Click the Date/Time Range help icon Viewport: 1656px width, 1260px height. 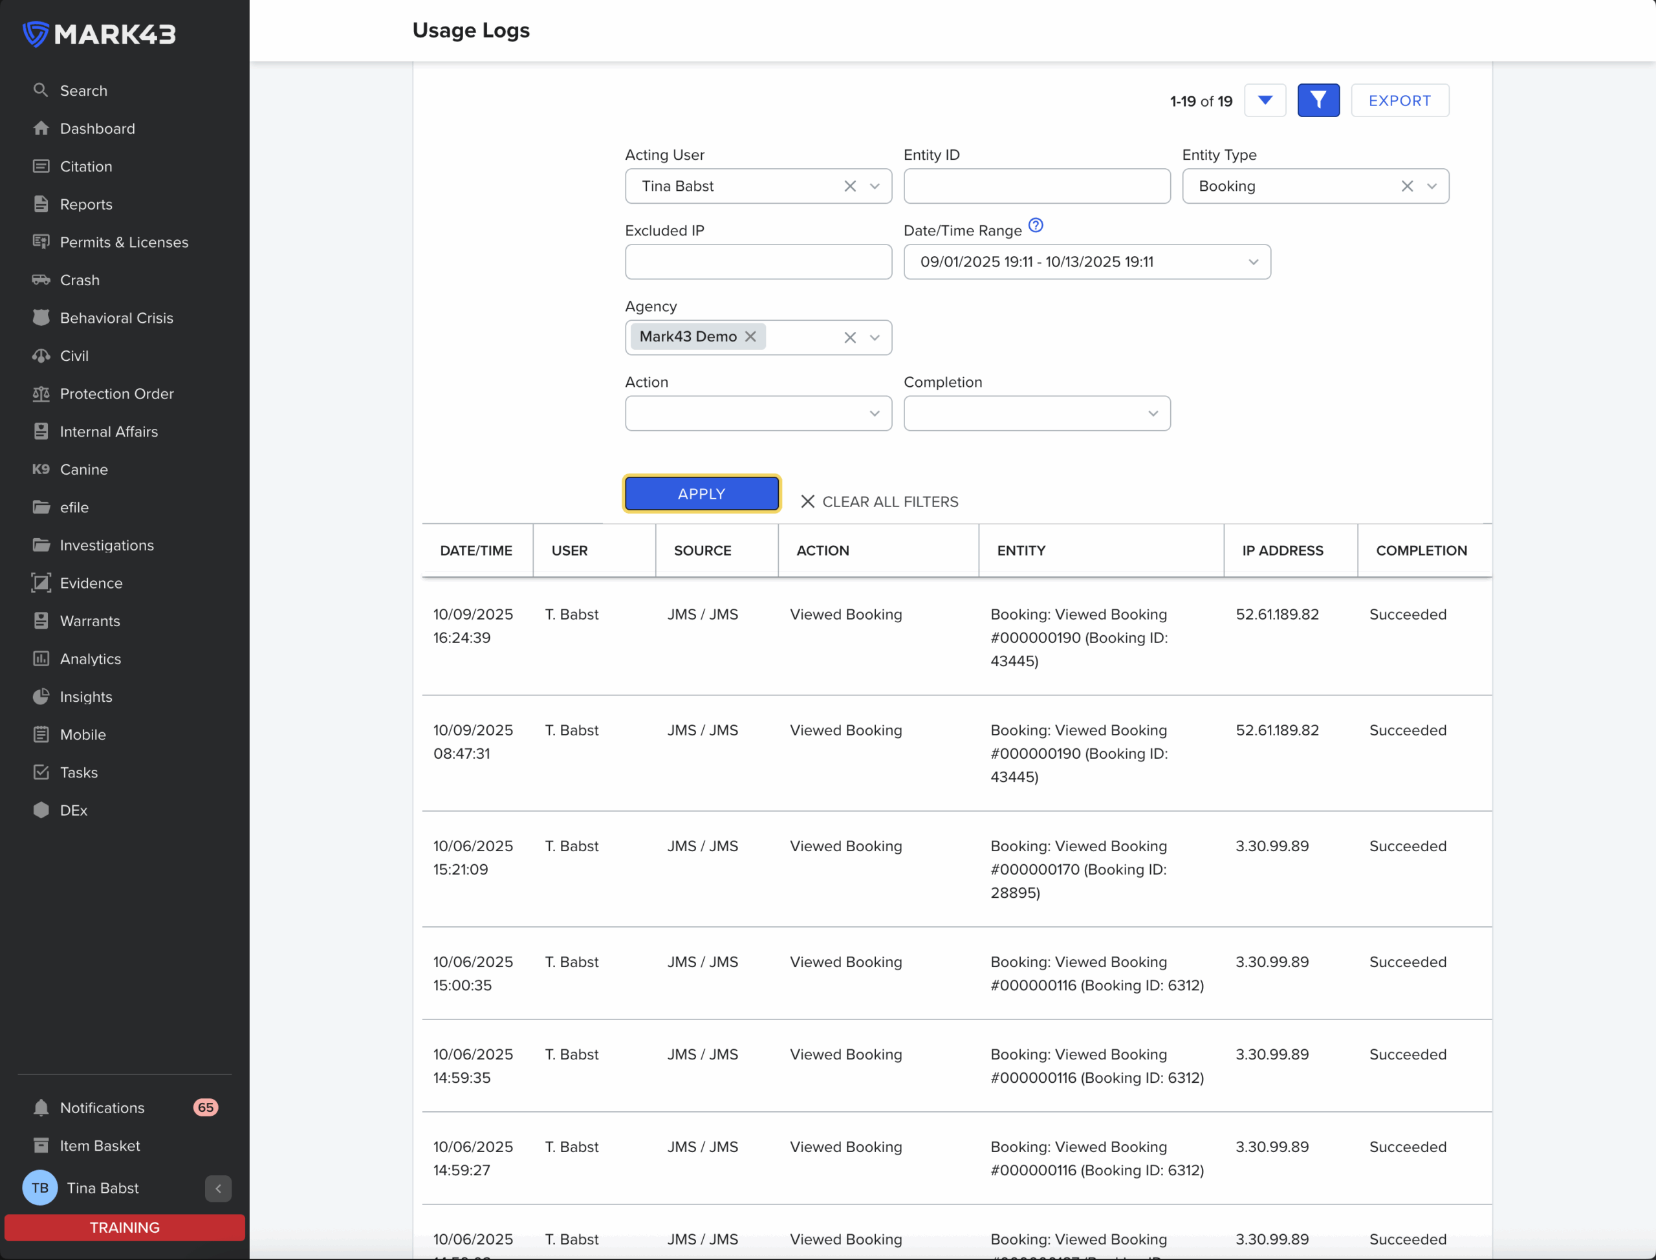1035,226
